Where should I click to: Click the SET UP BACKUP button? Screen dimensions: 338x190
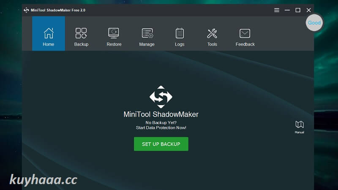pos(161,144)
